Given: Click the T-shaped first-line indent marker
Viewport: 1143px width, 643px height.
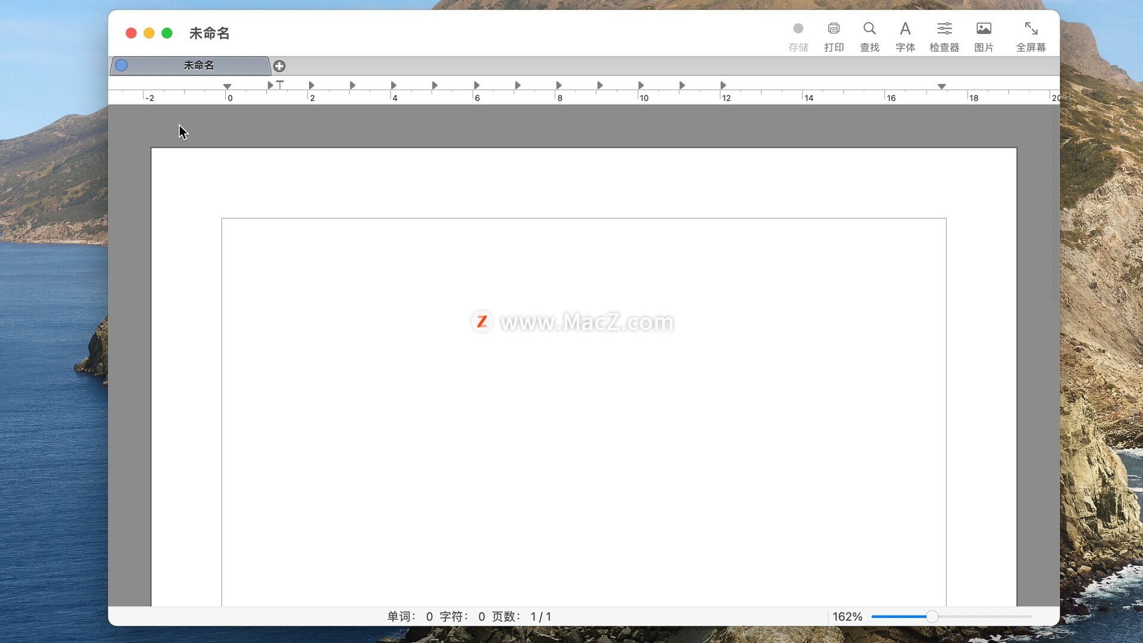Looking at the screenshot, I should tap(280, 85).
